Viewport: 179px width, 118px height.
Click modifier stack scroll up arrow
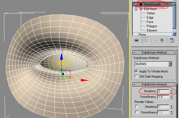coord(174,4)
